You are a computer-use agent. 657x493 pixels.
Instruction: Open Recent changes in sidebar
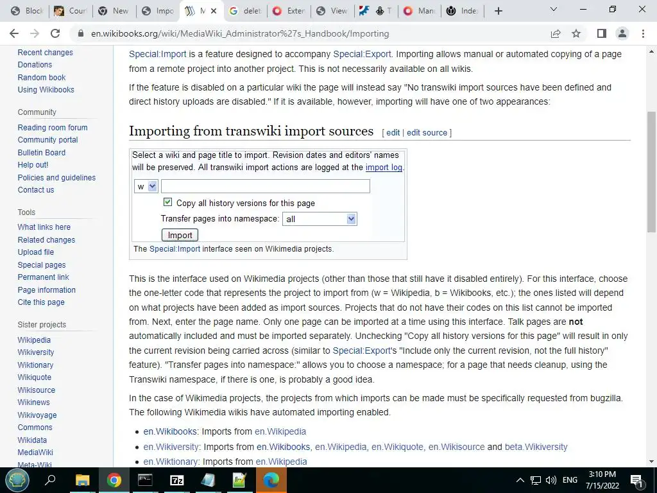coord(46,53)
